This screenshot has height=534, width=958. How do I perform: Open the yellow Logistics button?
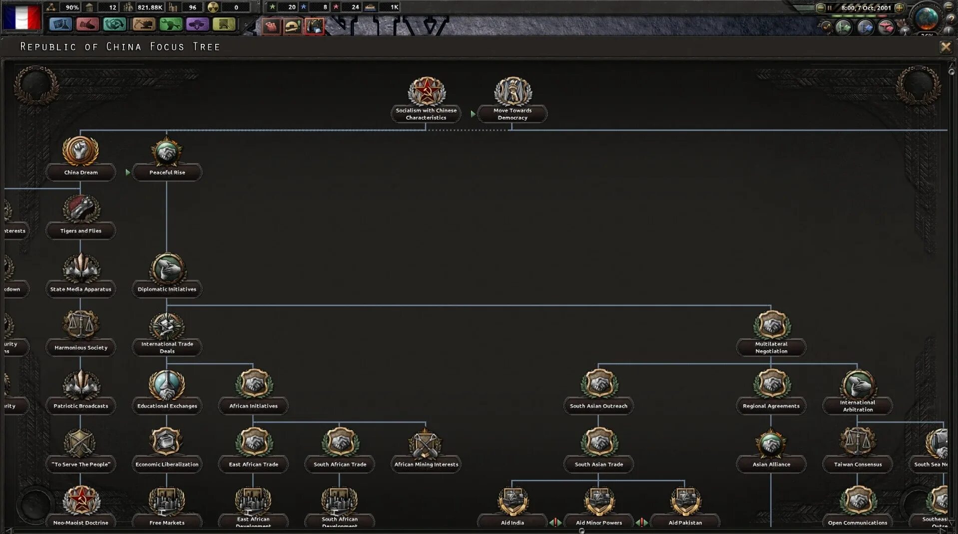pos(224,24)
